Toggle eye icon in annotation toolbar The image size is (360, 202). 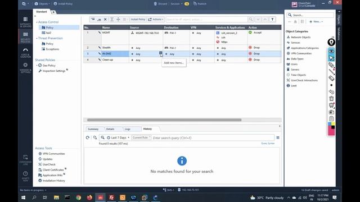coord(331,51)
